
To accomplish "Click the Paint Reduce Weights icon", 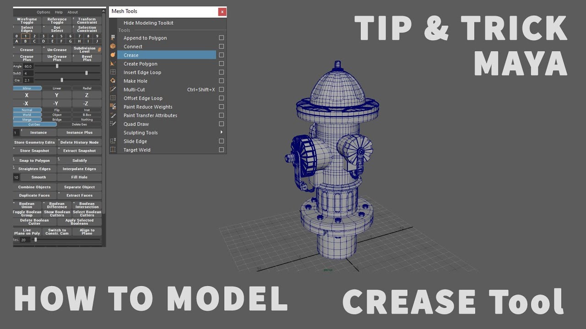I will [113, 106].
